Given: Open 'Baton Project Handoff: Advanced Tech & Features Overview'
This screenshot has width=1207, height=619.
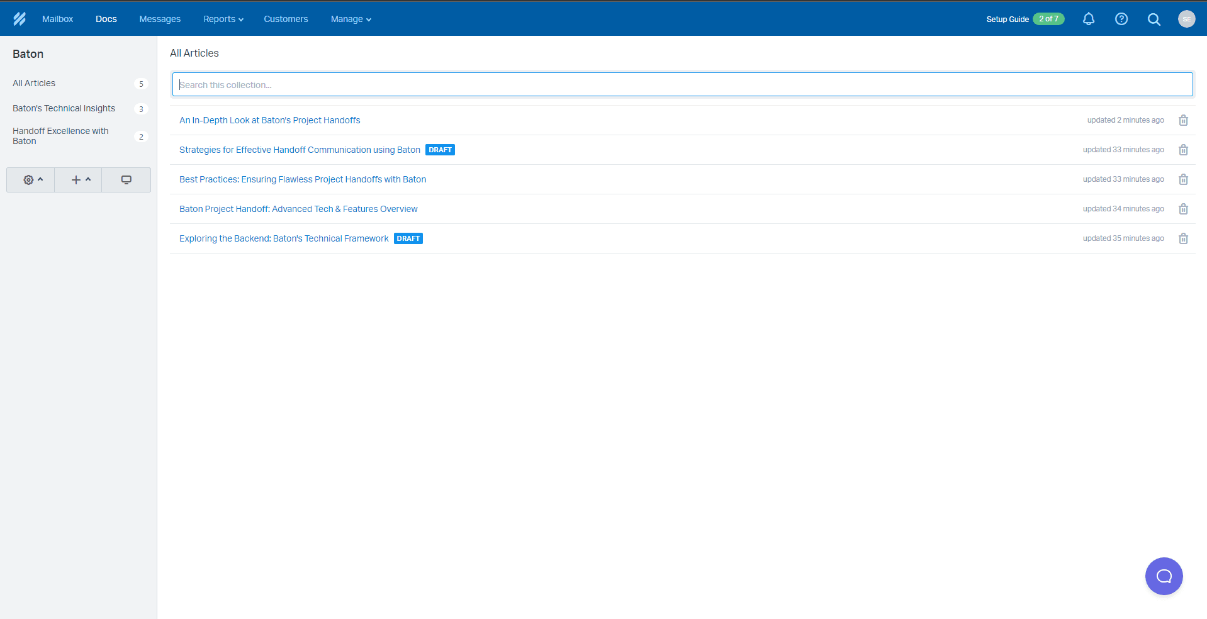Looking at the screenshot, I should click(298, 209).
